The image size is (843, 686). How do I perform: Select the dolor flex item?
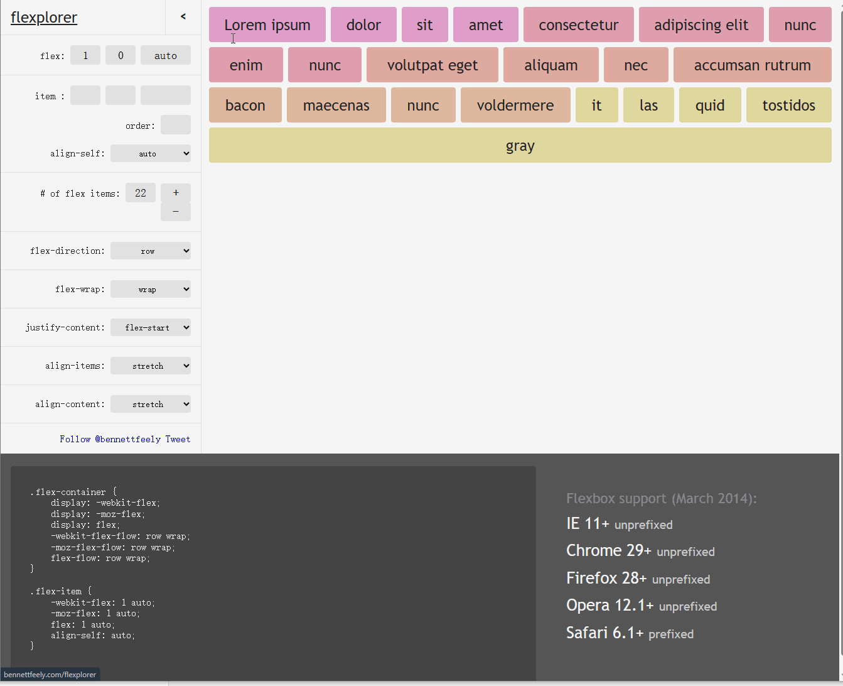pyautogui.click(x=363, y=24)
